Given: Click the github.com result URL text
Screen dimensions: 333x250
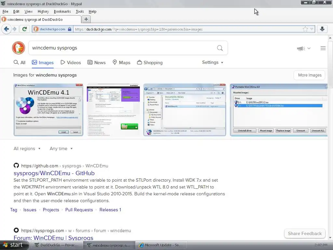Looking at the screenshot, I should pos(65,166).
